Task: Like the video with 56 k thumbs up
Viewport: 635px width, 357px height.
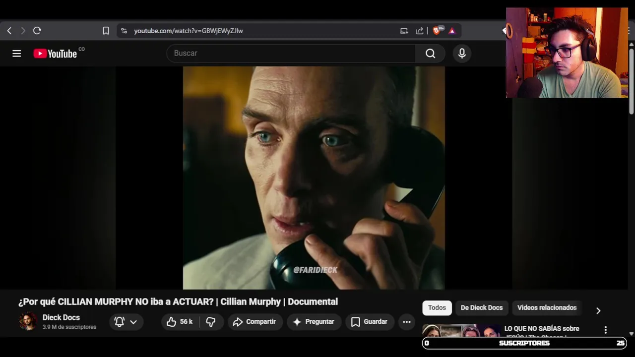Action: [180, 322]
